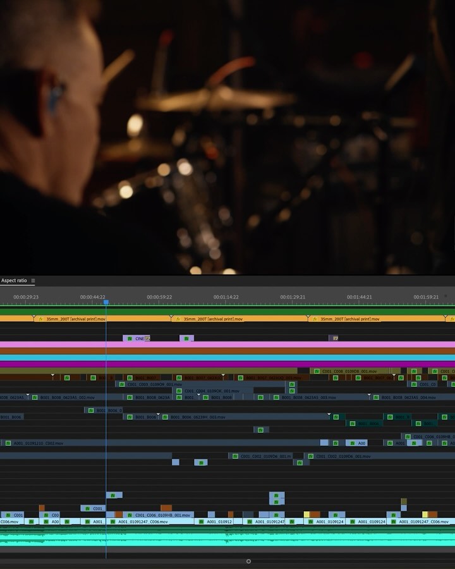Screen dimensions: 455x569
Task: Click ruler at timecode 00:01:14:22
Action: [x=226, y=297]
